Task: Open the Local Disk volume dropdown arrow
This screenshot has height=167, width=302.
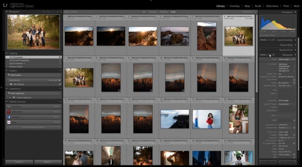Action: [x=59, y=80]
